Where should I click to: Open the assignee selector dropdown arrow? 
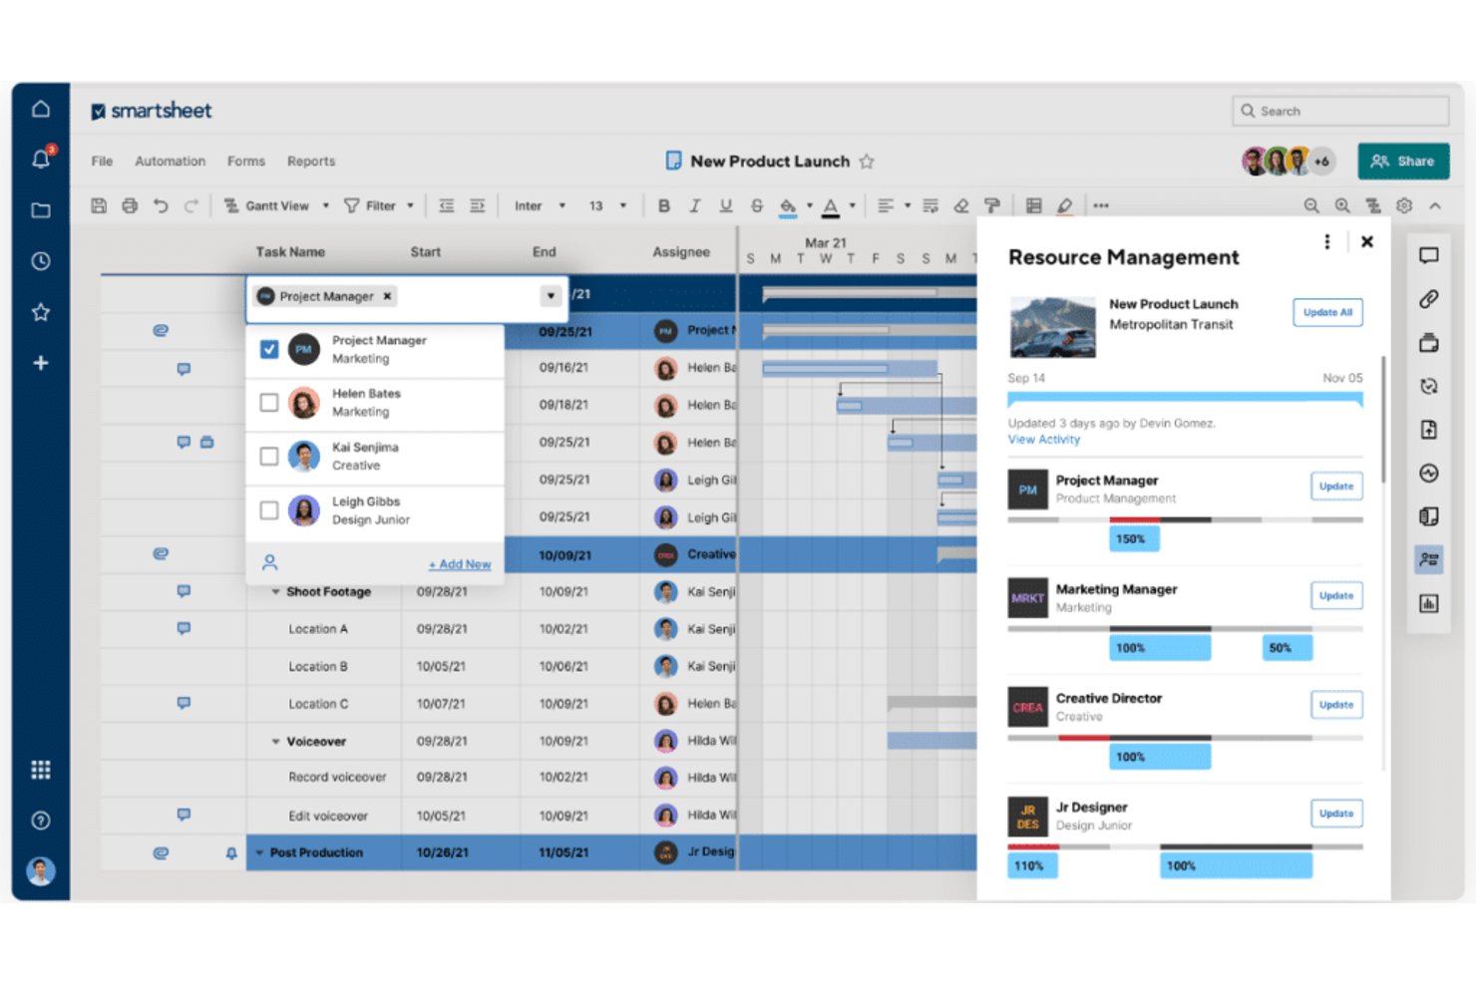[551, 296]
